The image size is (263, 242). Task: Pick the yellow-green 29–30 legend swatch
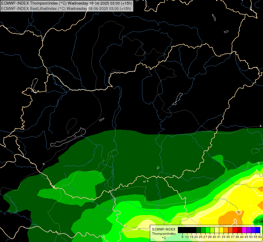(212, 230)
